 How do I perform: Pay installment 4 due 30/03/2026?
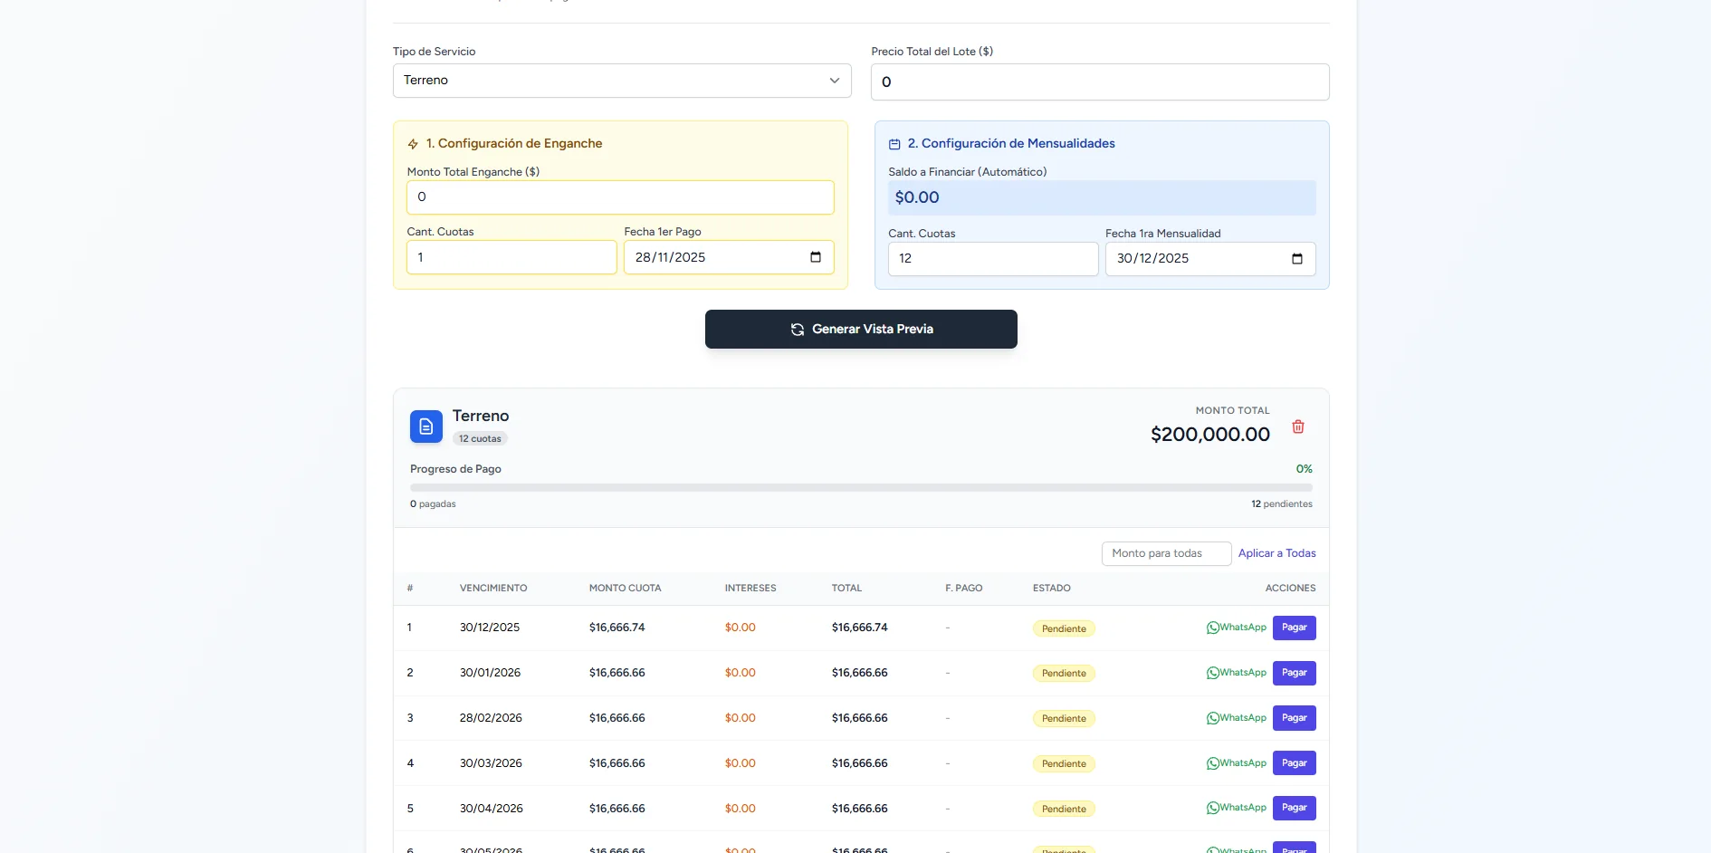(1294, 763)
